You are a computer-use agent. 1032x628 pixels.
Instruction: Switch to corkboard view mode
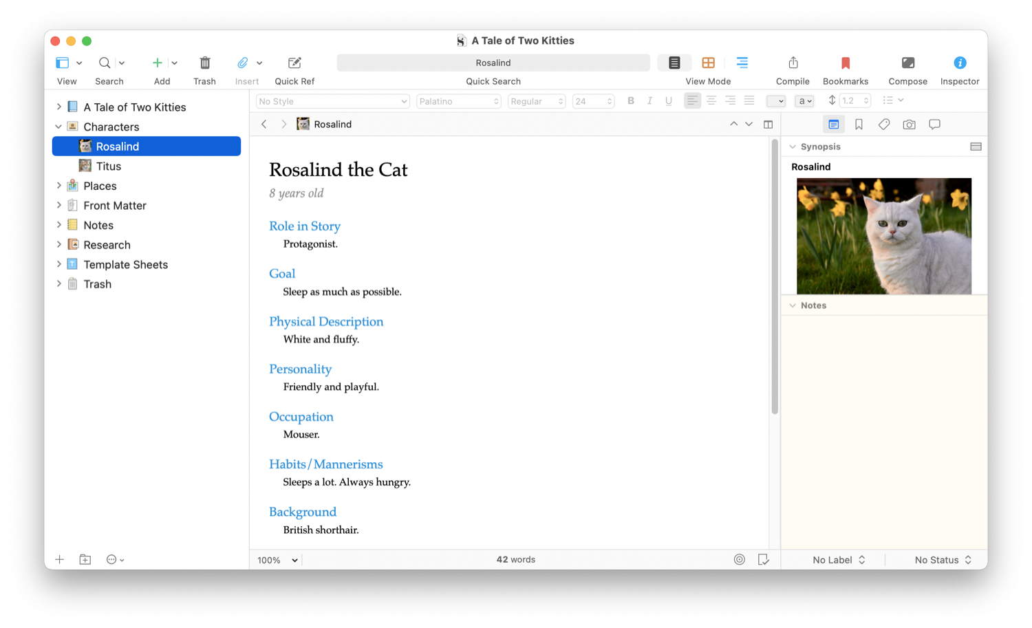coord(708,63)
